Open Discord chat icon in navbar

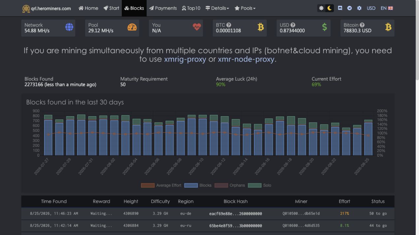pyautogui.click(x=340, y=8)
